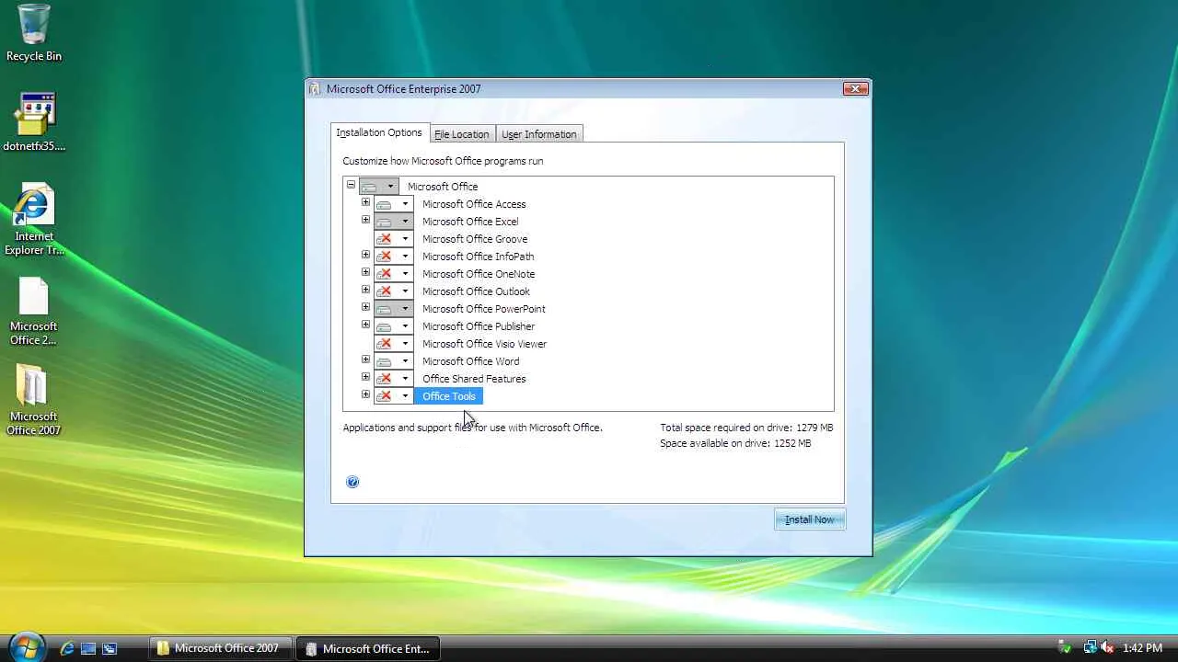
Task: Collapse the Microsoft Office root node
Action: tap(351, 185)
